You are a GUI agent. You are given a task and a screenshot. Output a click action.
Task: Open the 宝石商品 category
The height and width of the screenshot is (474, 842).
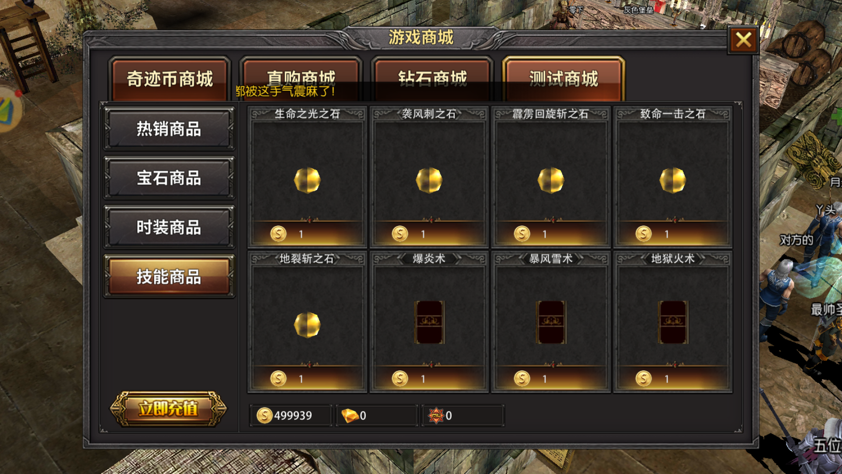point(169,178)
